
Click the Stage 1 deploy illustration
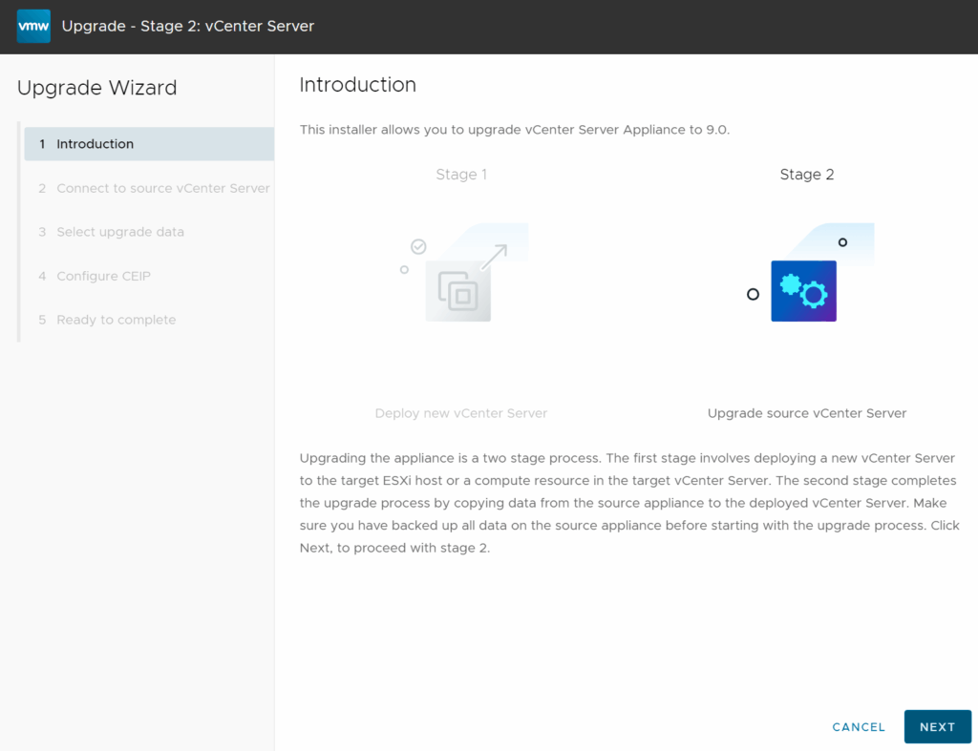(464, 272)
